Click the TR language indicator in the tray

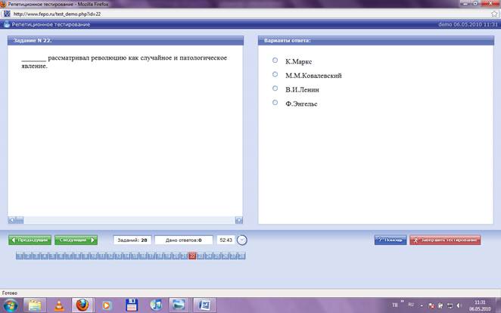coord(395,305)
